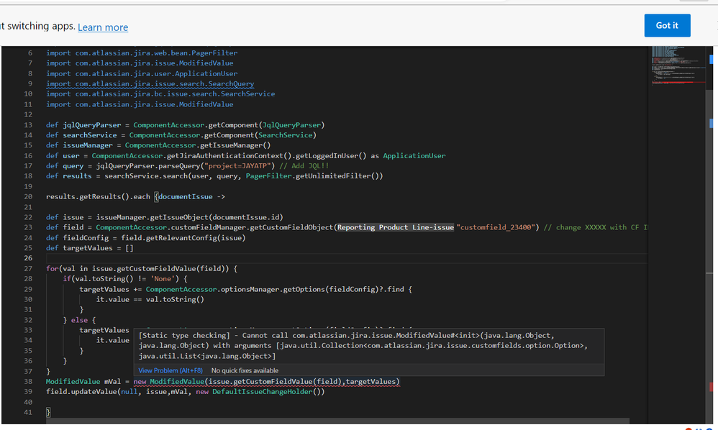Click the red error marker in scrollbar

coord(711,387)
